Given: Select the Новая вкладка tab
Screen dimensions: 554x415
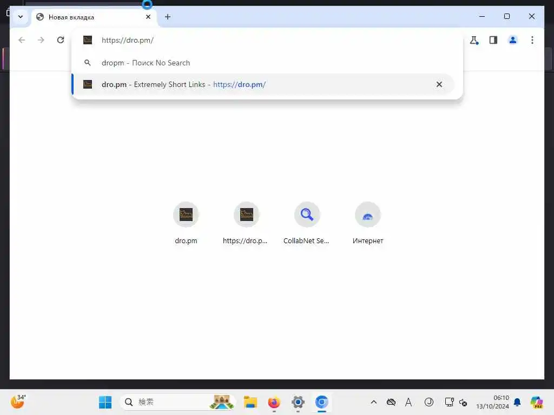Looking at the screenshot, I should tap(93, 17).
